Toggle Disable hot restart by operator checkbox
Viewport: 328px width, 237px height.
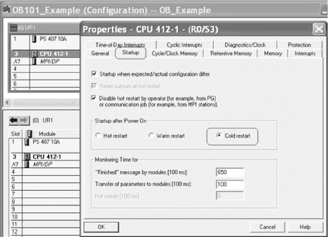(94, 98)
